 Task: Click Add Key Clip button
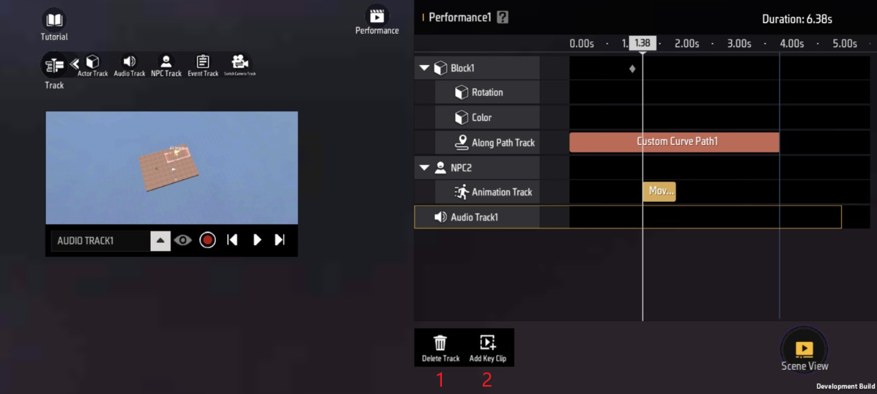coord(487,347)
